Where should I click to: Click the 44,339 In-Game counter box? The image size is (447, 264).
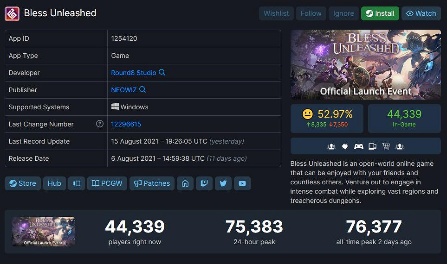coord(404,119)
